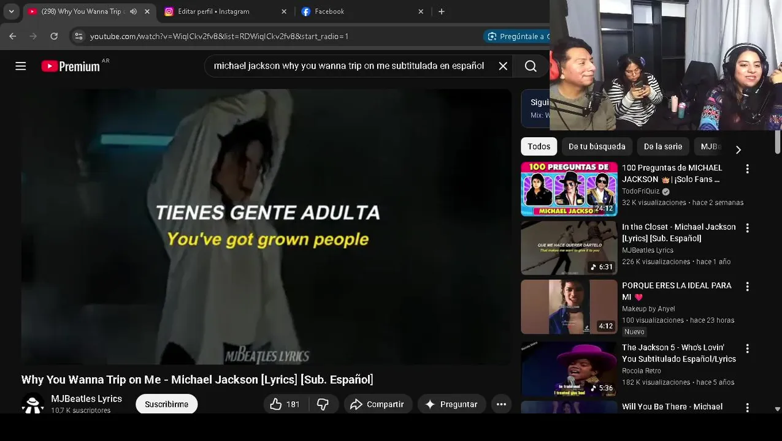Clear the search query with the X
This screenshot has width=782, height=441.
tap(503, 66)
